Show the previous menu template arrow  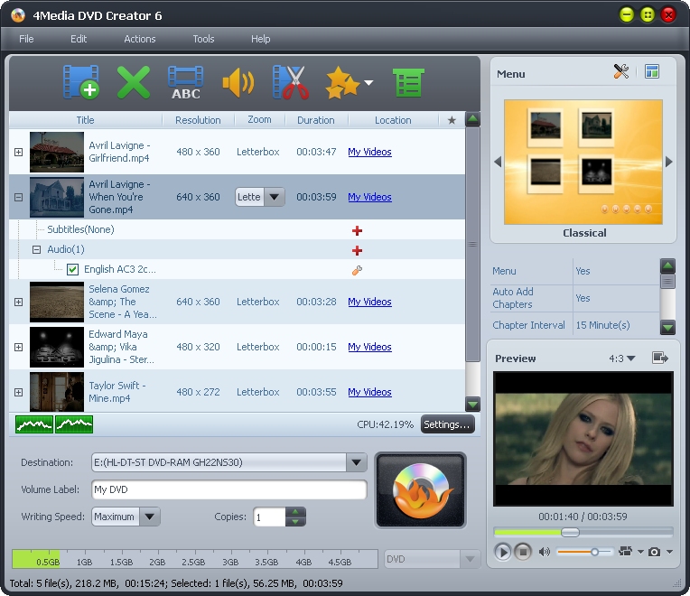pyautogui.click(x=498, y=162)
